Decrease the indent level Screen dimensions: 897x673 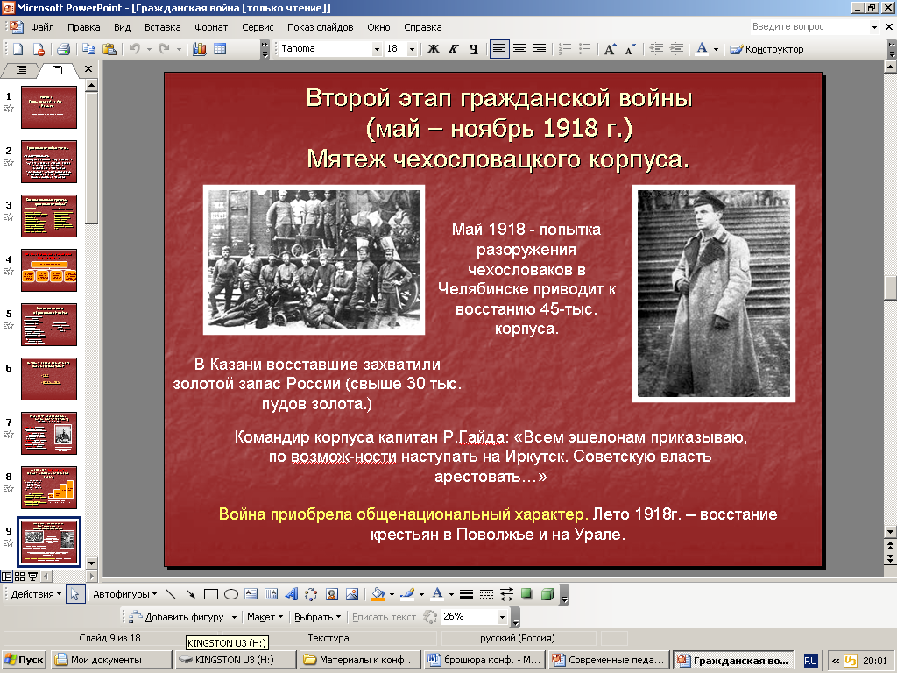656,49
